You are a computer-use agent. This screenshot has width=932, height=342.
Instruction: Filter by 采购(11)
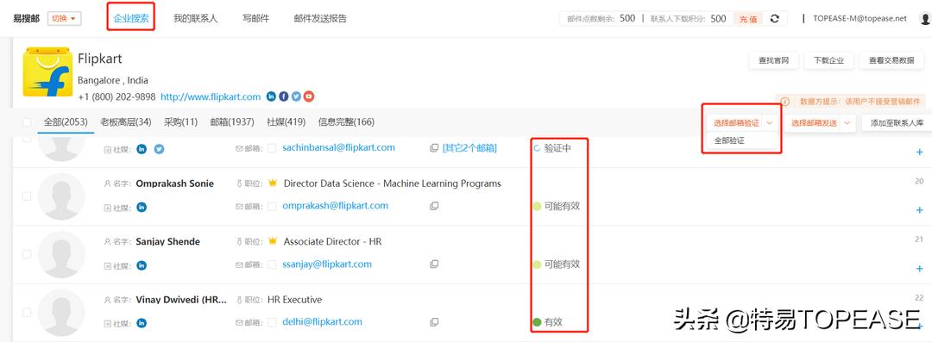click(x=180, y=122)
